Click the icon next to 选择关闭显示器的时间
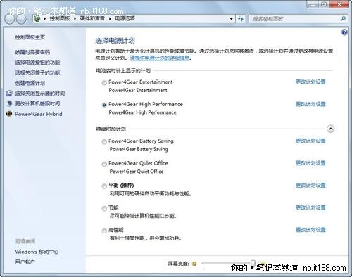352x277 pixels. (x=9, y=93)
